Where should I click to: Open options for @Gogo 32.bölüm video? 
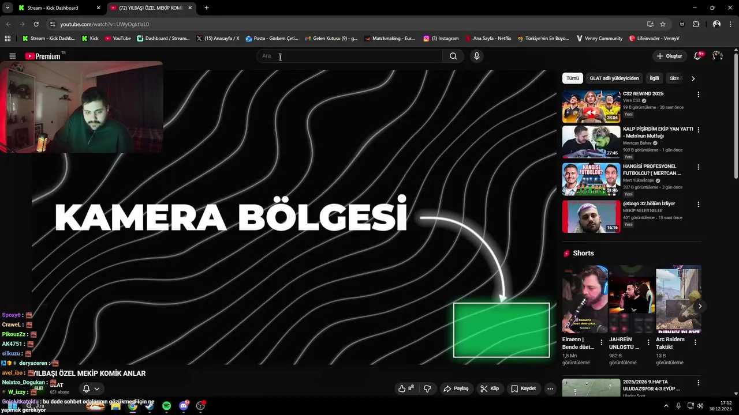point(698,204)
